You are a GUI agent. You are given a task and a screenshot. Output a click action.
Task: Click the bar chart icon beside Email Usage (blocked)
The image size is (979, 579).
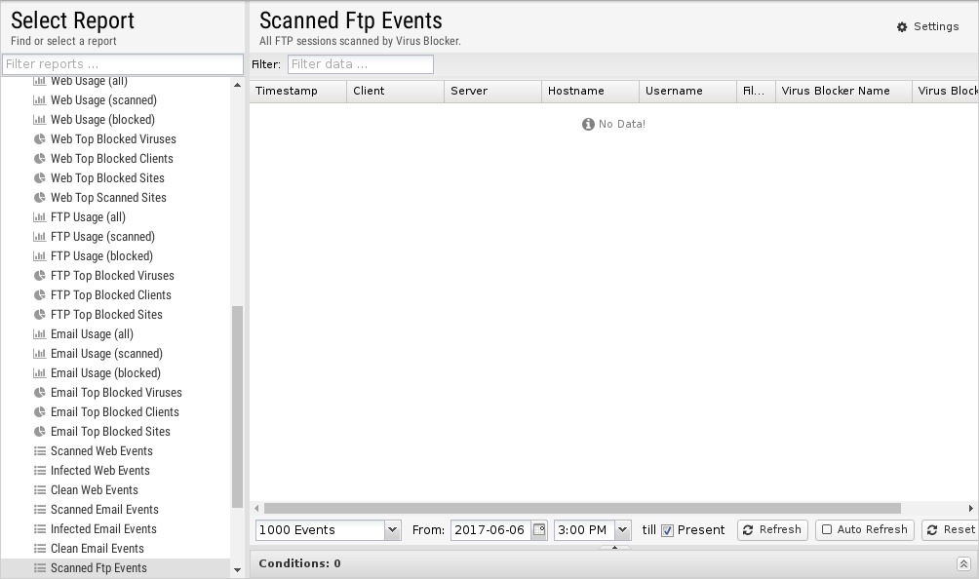point(39,373)
